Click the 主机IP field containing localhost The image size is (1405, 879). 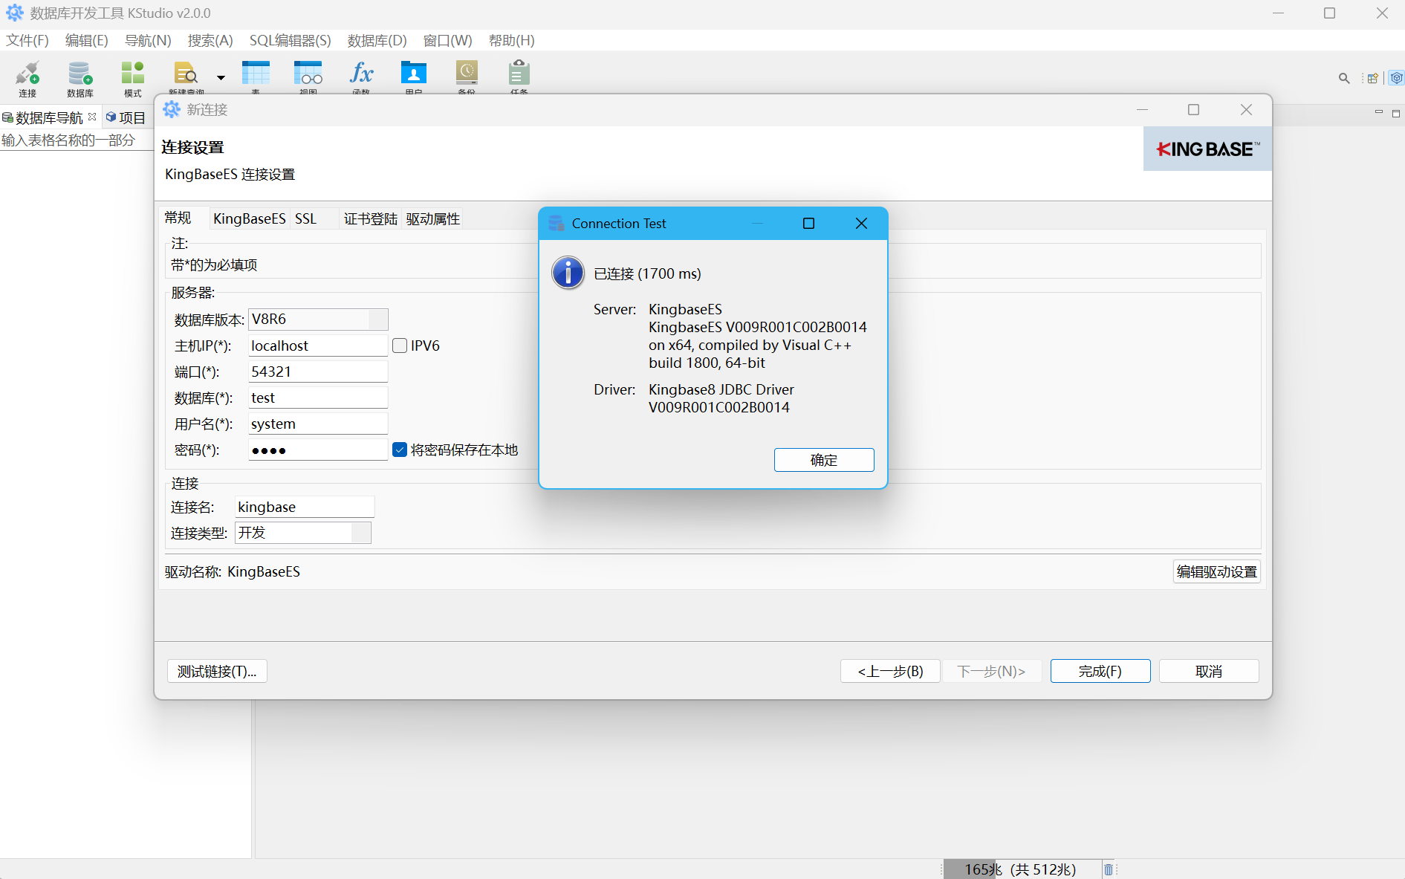(x=318, y=346)
